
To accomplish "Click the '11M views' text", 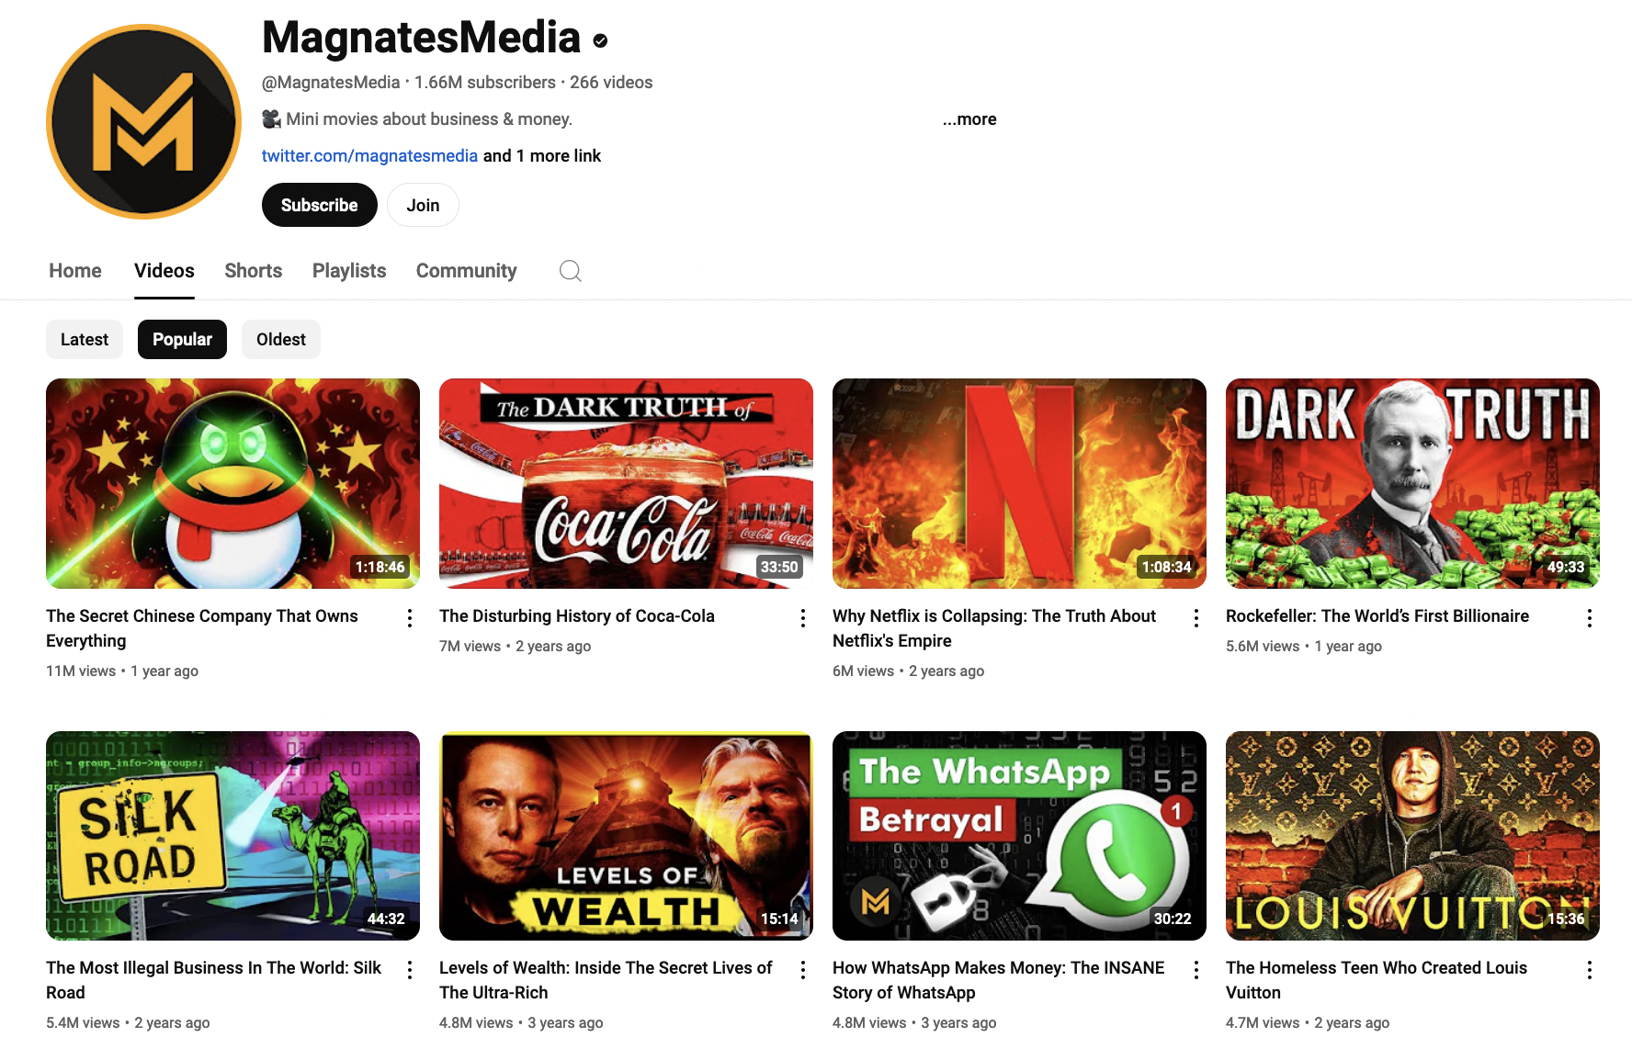I will [81, 671].
